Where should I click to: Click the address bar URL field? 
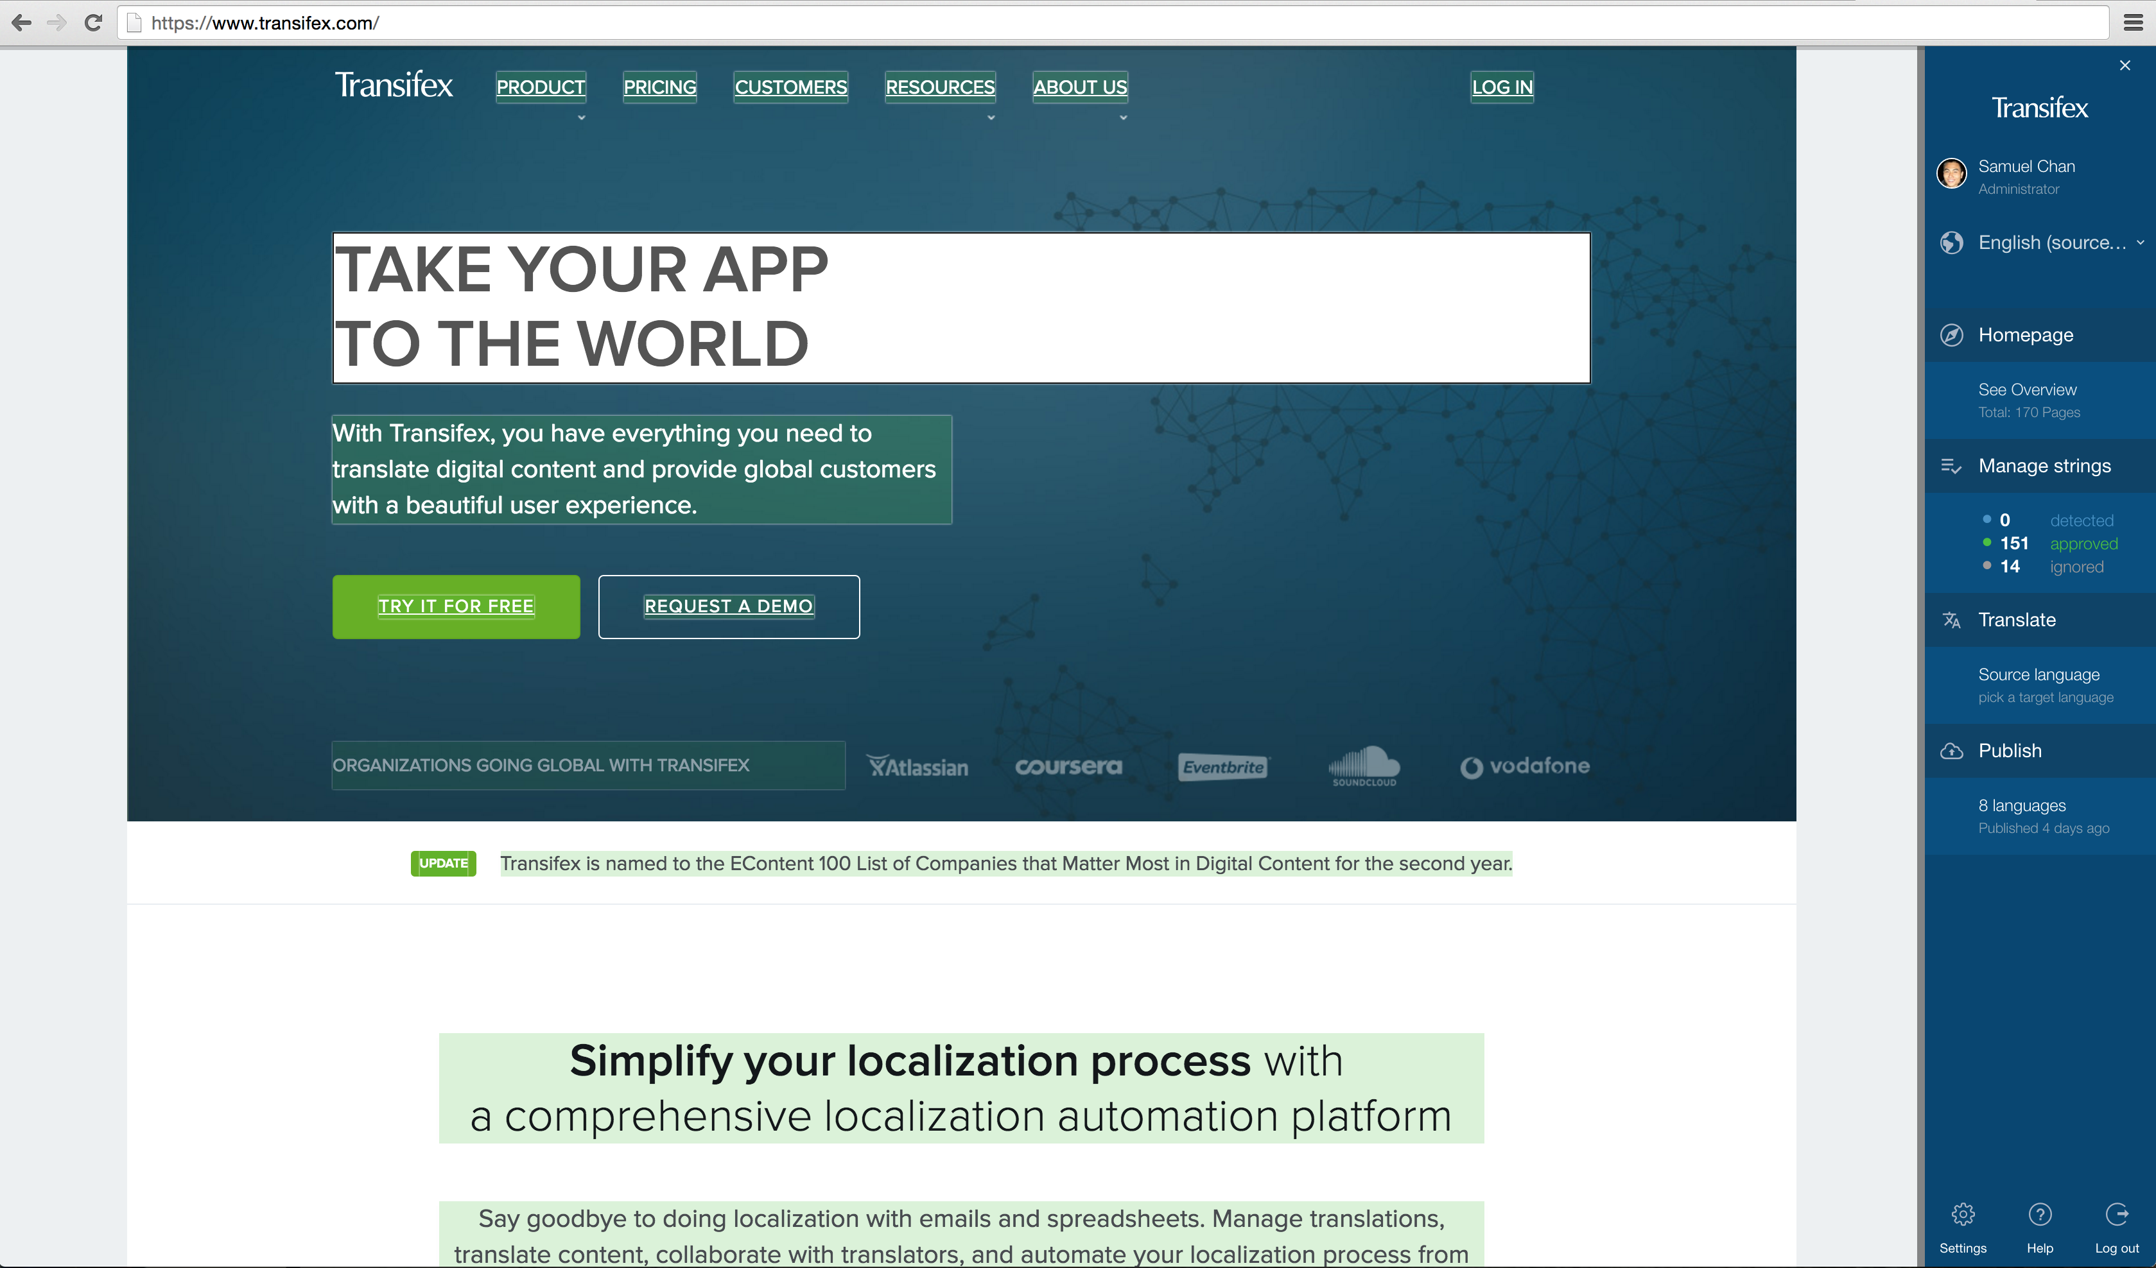tap(1112, 23)
